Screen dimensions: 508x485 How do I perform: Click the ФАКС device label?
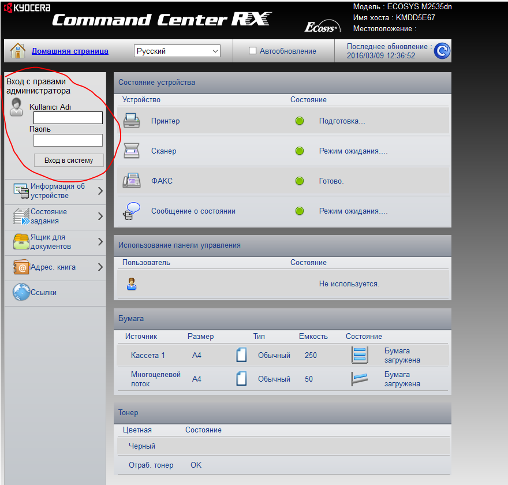pos(162,181)
